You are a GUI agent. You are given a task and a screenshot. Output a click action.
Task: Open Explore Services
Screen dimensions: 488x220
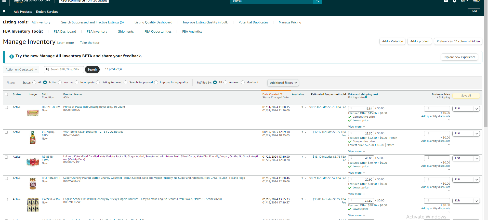[47, 12]
